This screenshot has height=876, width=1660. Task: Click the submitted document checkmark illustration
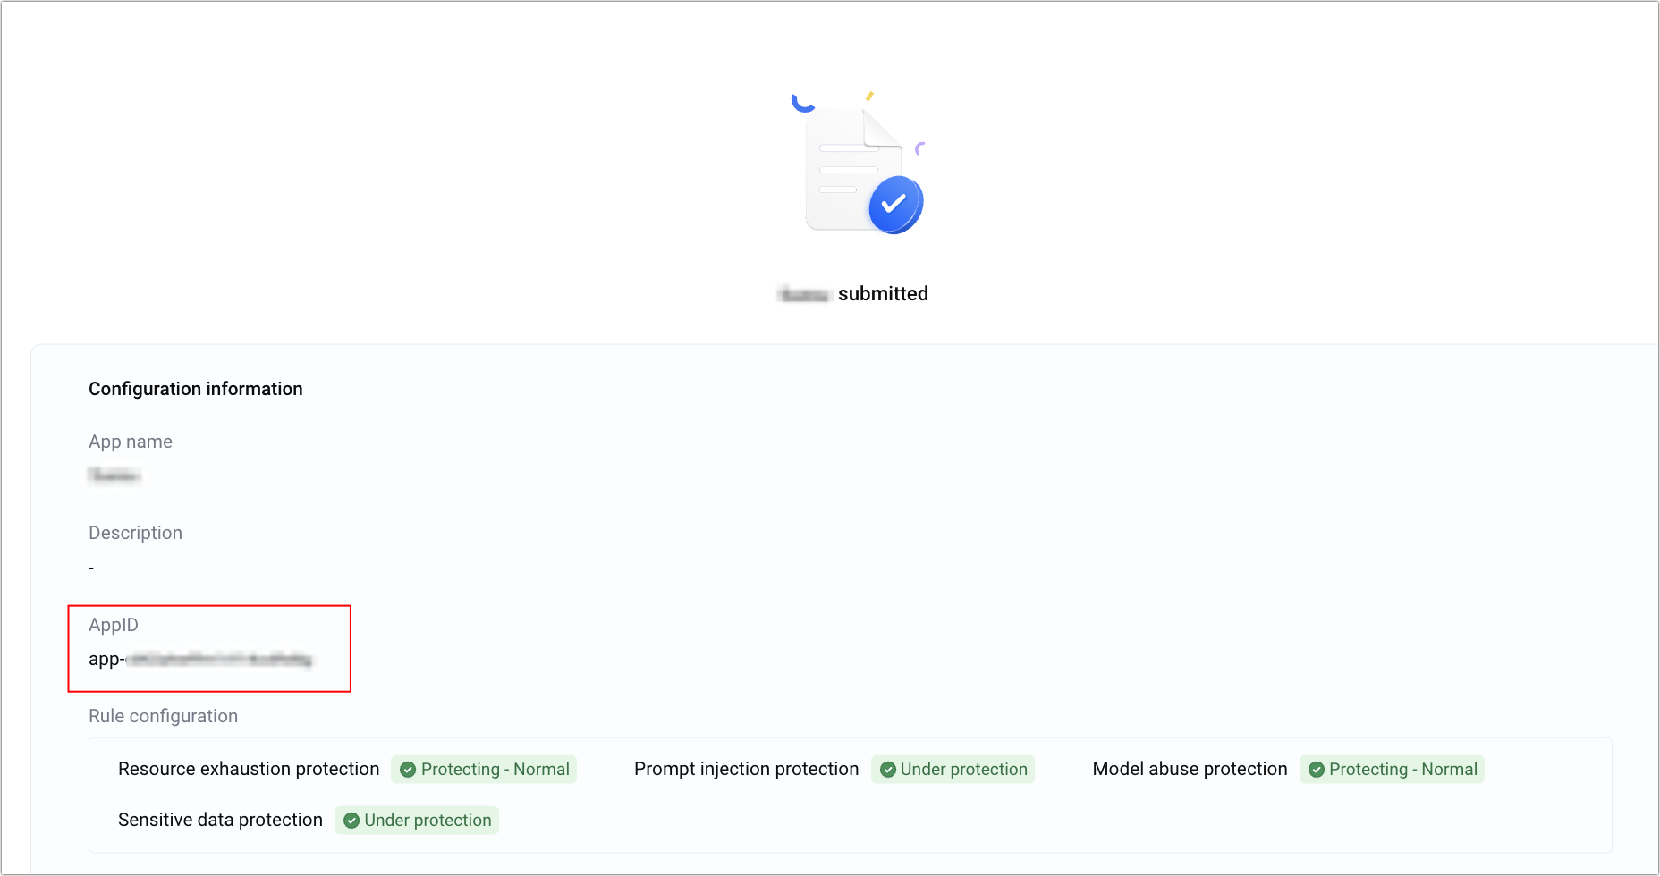857,165
